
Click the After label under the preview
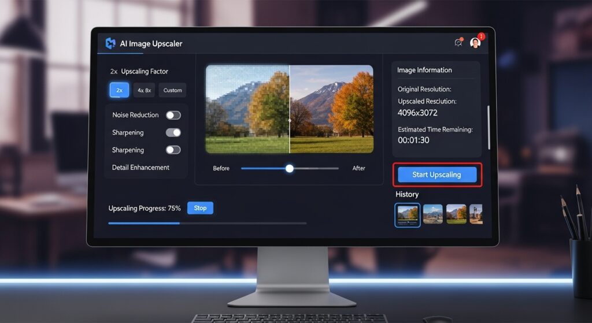tap(358, 168)
